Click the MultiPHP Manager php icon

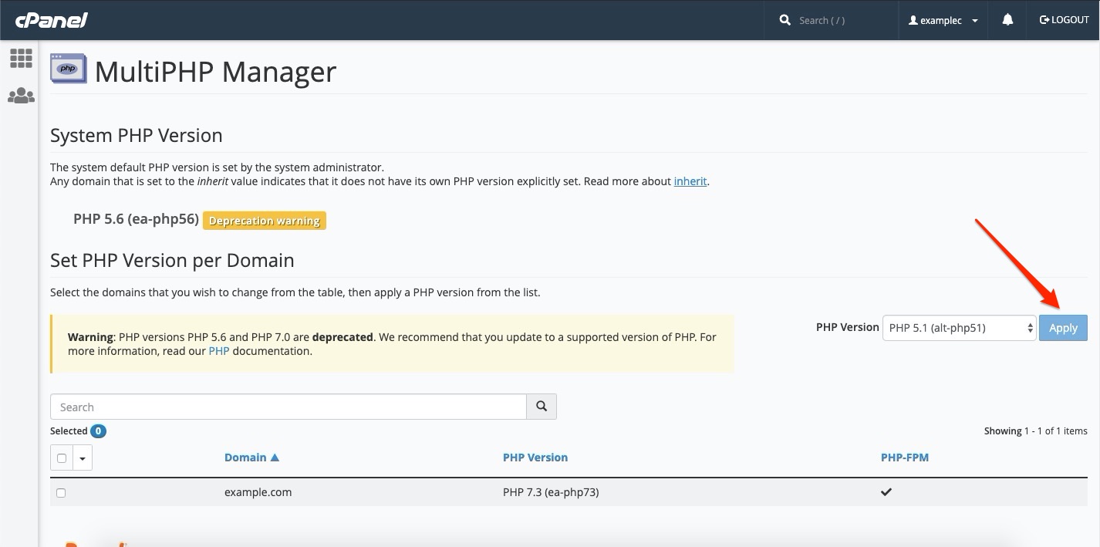tap(69, 69)
